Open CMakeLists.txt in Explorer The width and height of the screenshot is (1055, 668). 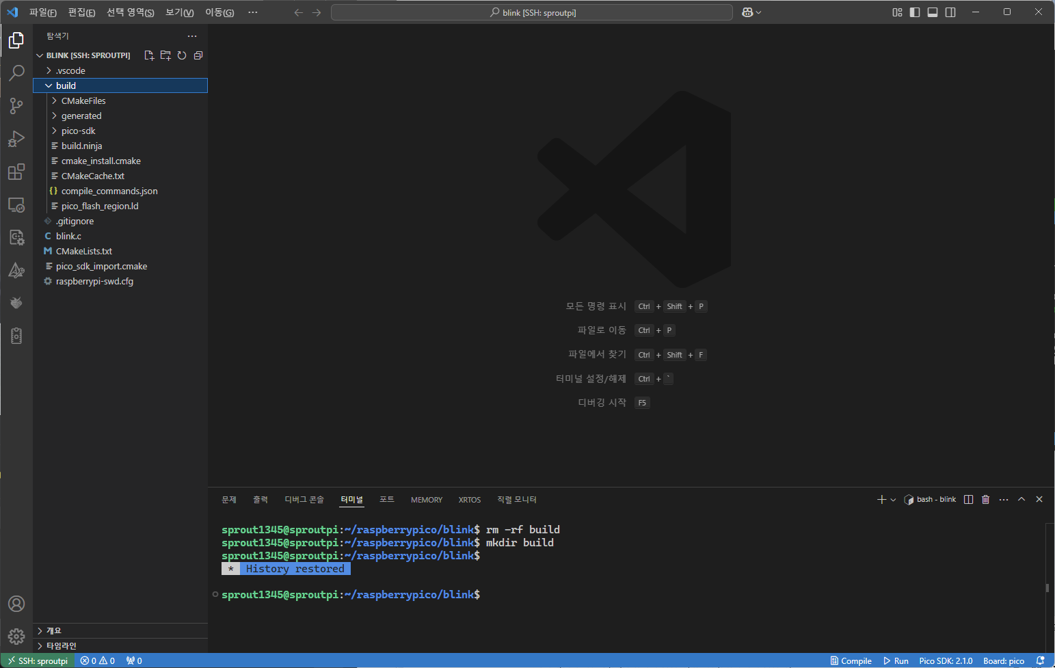[x=120, y=251]
